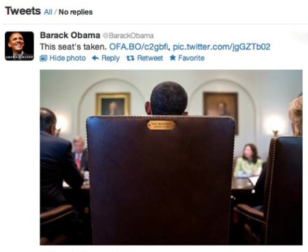
Task: Click the Hide photo image icon
Action: point(44,58)
